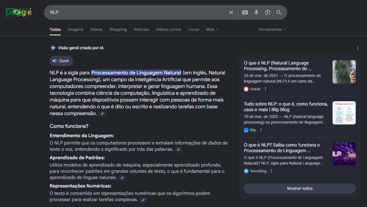Expand the Mais dropdown menu
Screen dimensions: 367x207
[212, 29]
